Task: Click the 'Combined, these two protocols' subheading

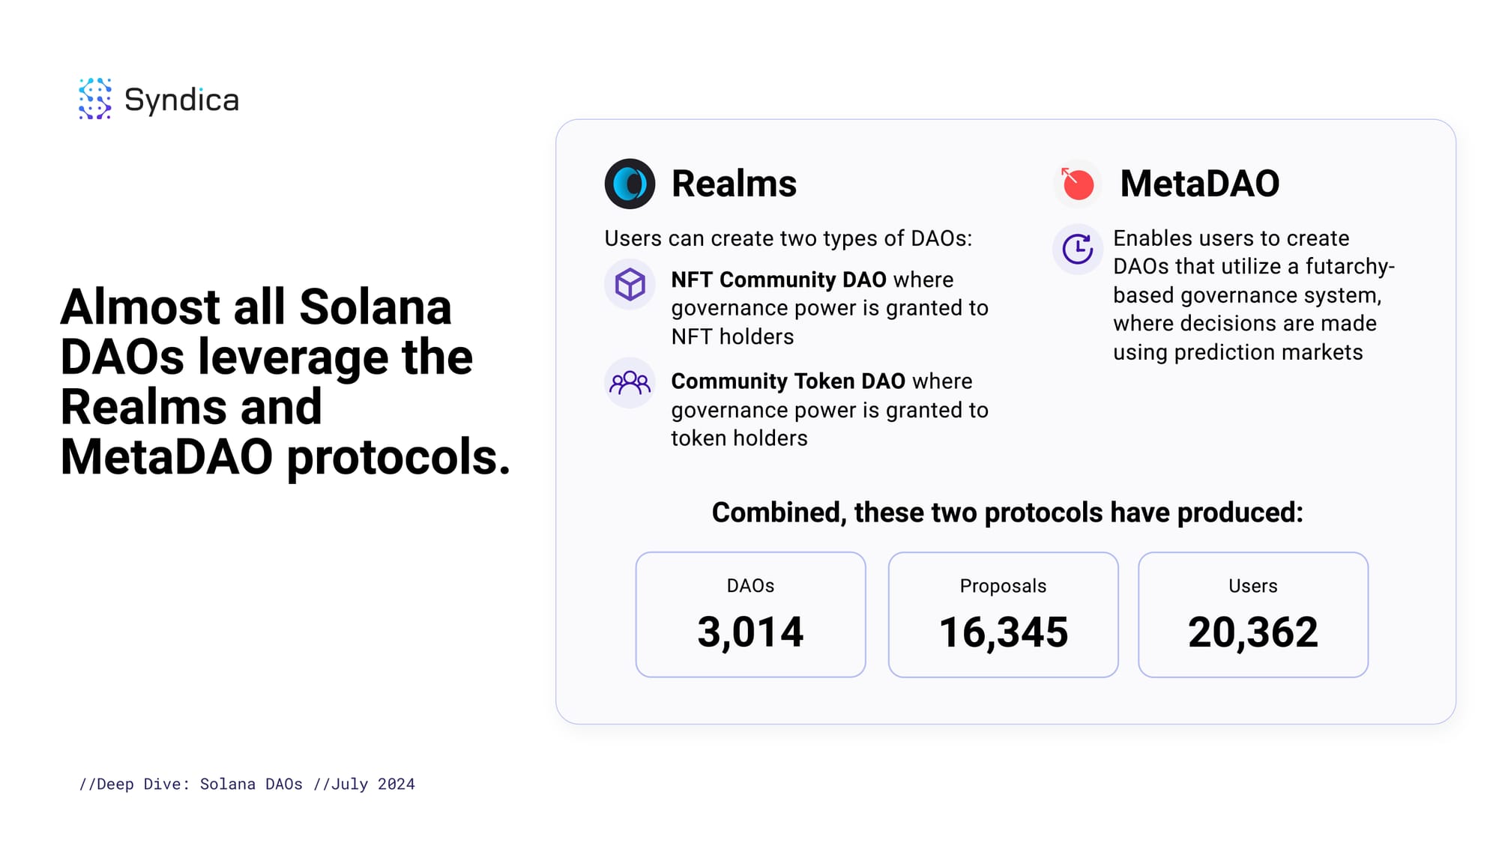Action: (1007, 513)
